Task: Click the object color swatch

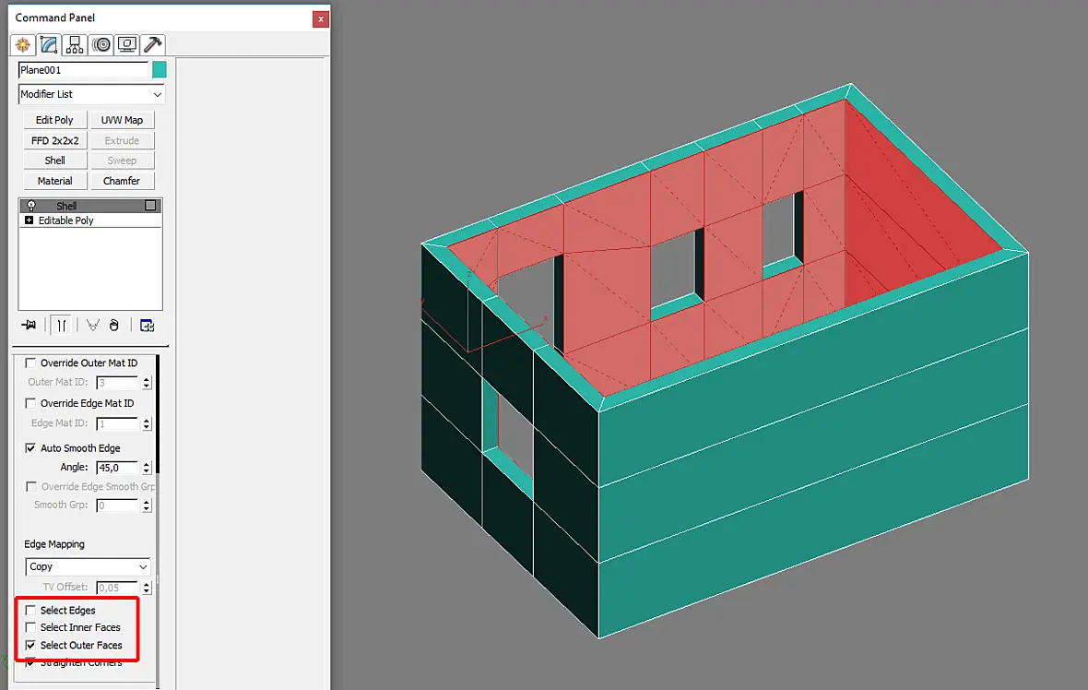Action: pos(160,69)
